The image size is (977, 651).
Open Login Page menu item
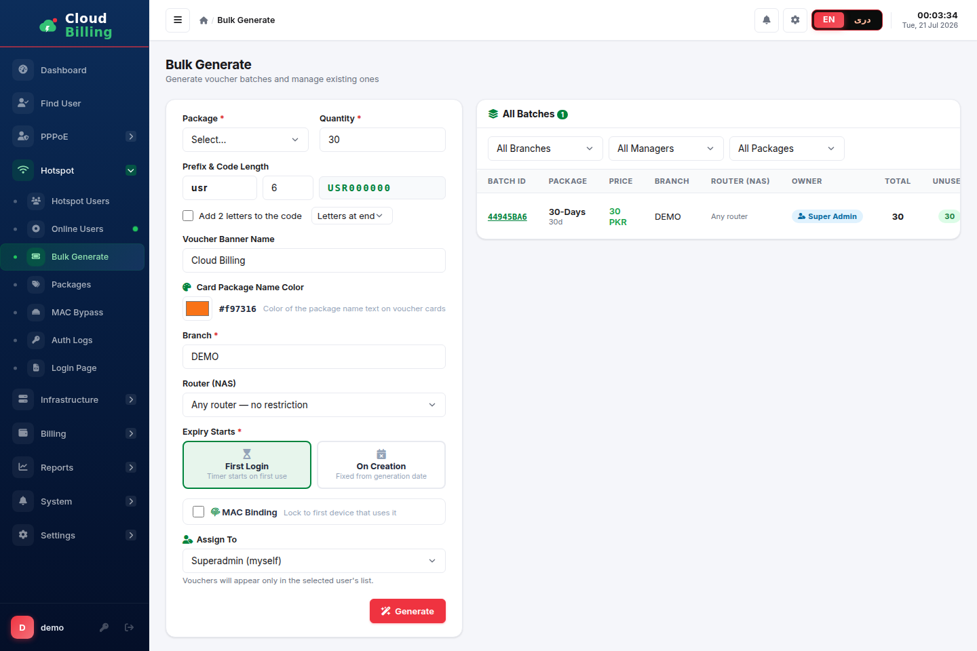(x=72, y=368)
